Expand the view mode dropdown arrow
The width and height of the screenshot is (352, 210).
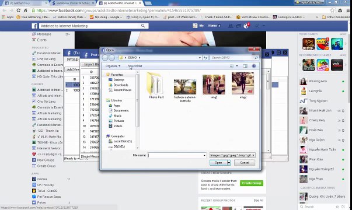237,66
